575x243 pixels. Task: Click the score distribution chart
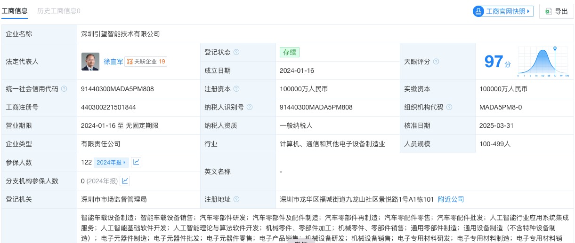[543, 62]
